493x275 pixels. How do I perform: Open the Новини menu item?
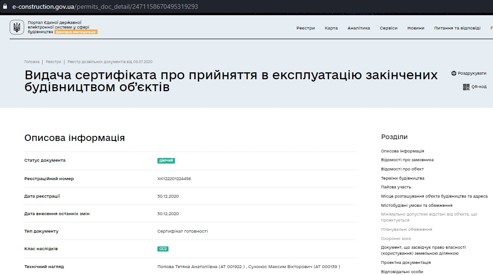pyautogui.click(x=416, y=28)
